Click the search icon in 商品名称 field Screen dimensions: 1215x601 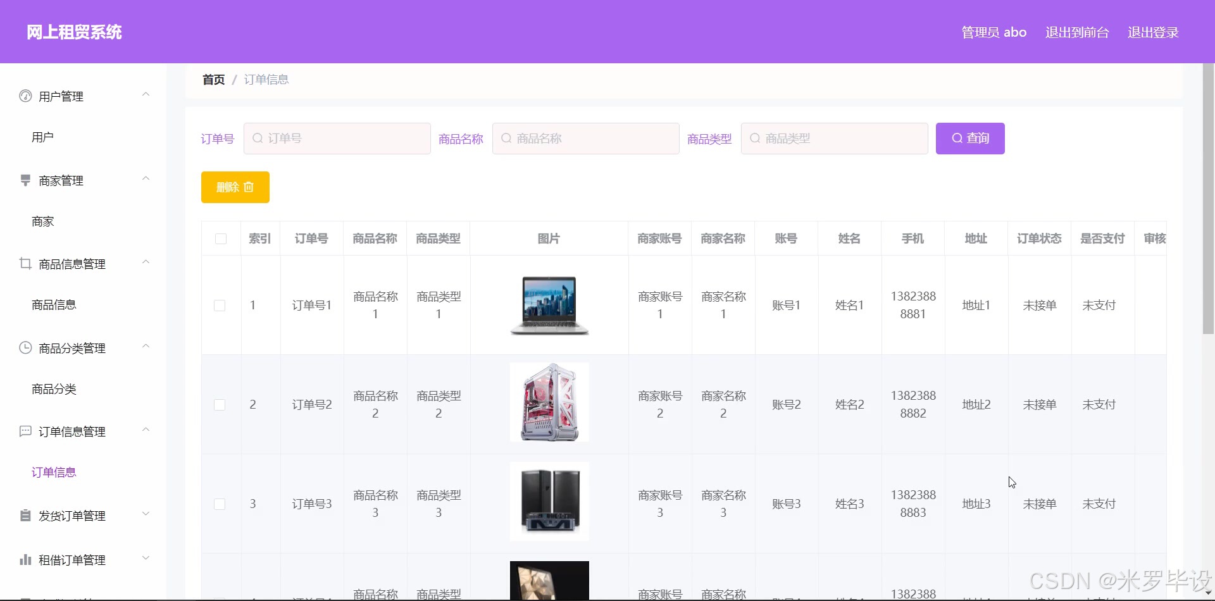tap(506, 138)
